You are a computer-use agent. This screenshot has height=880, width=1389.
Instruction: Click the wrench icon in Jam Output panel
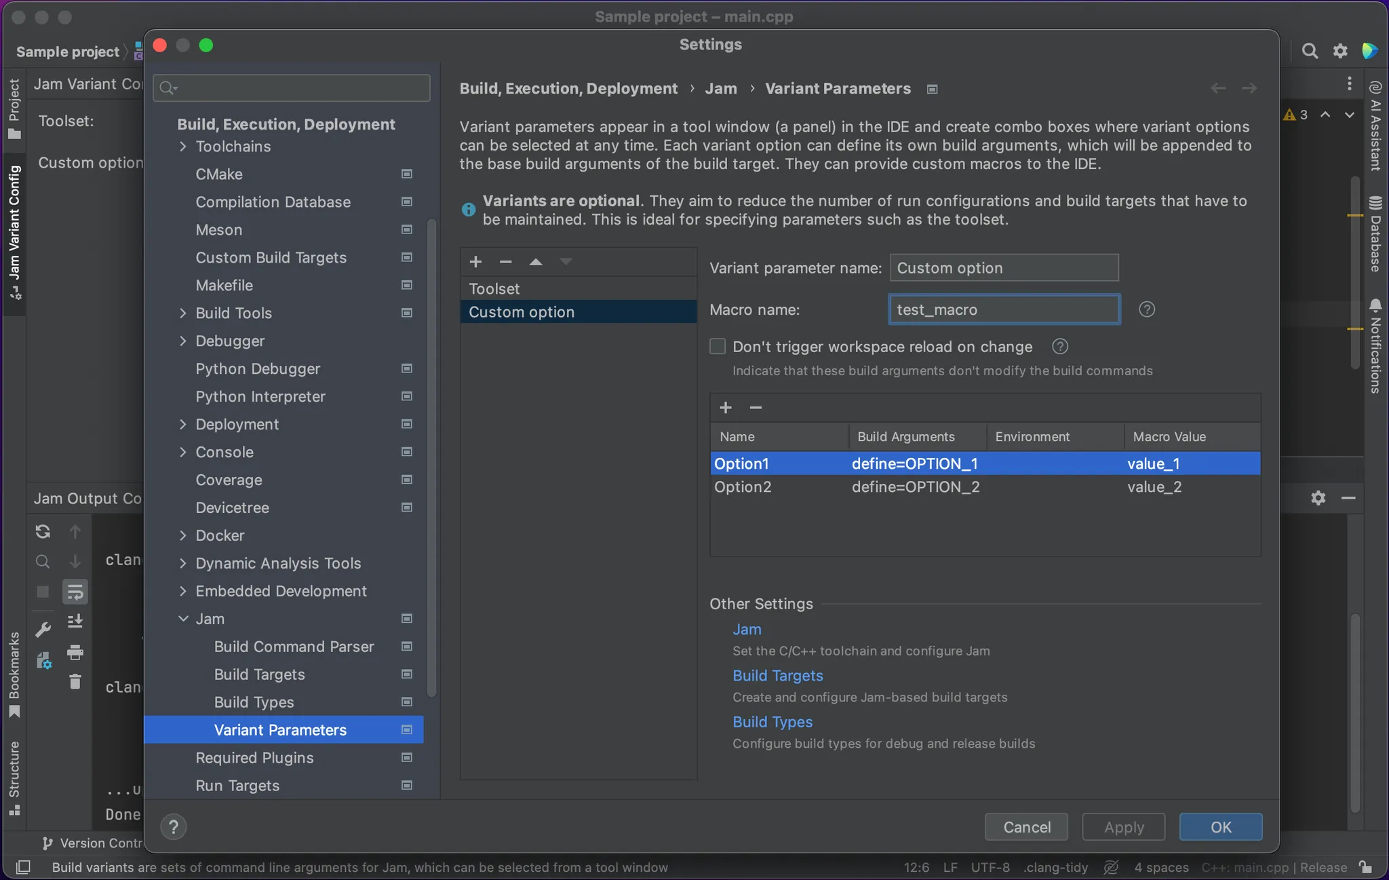pos(43,630)
